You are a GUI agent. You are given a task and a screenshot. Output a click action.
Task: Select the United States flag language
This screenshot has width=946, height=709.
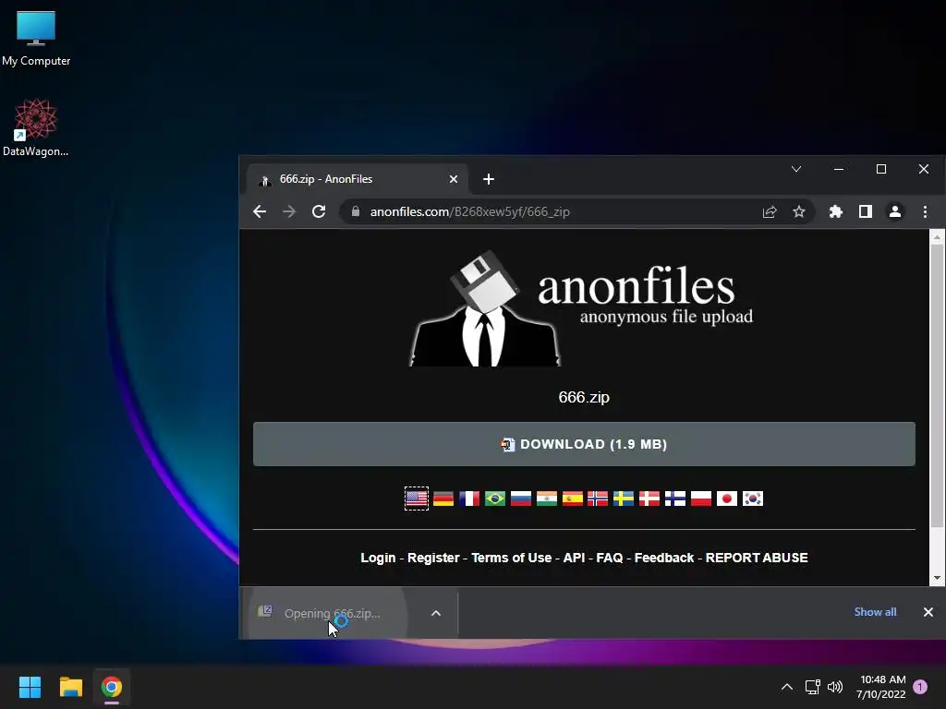(x=417, y=499)
